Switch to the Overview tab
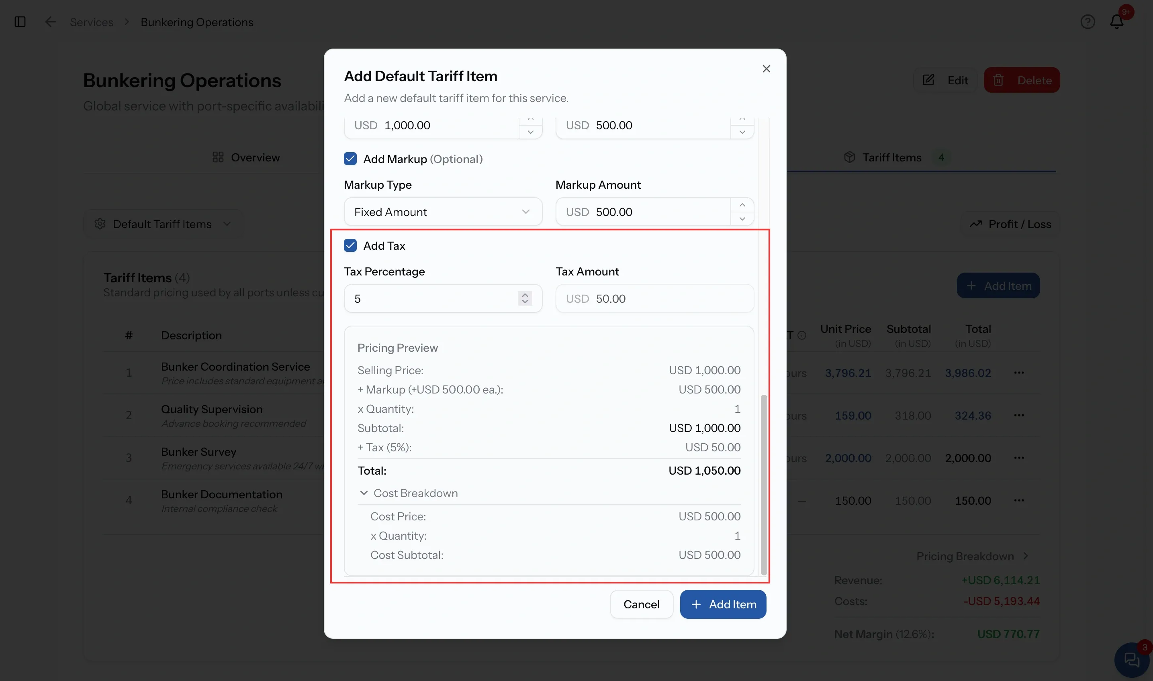 point(246,157)
